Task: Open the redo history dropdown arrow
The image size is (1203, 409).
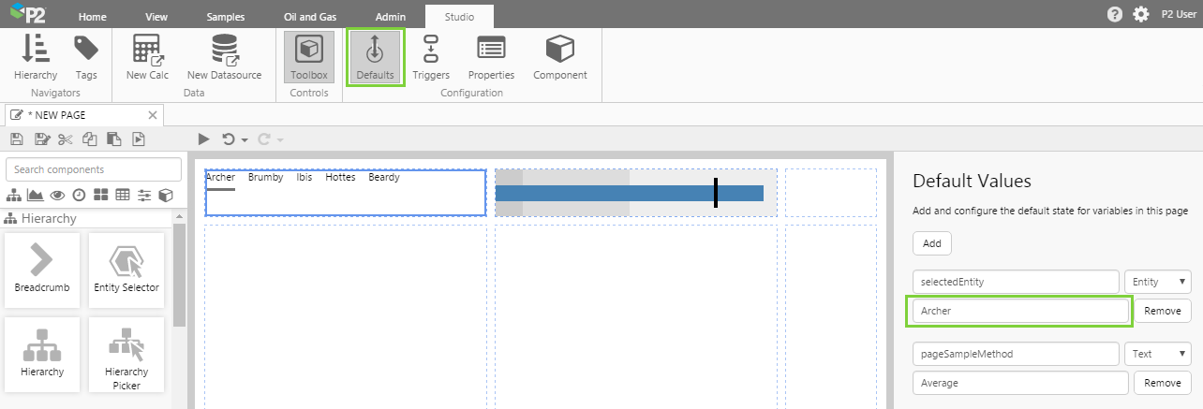Action: click(280, 140)
